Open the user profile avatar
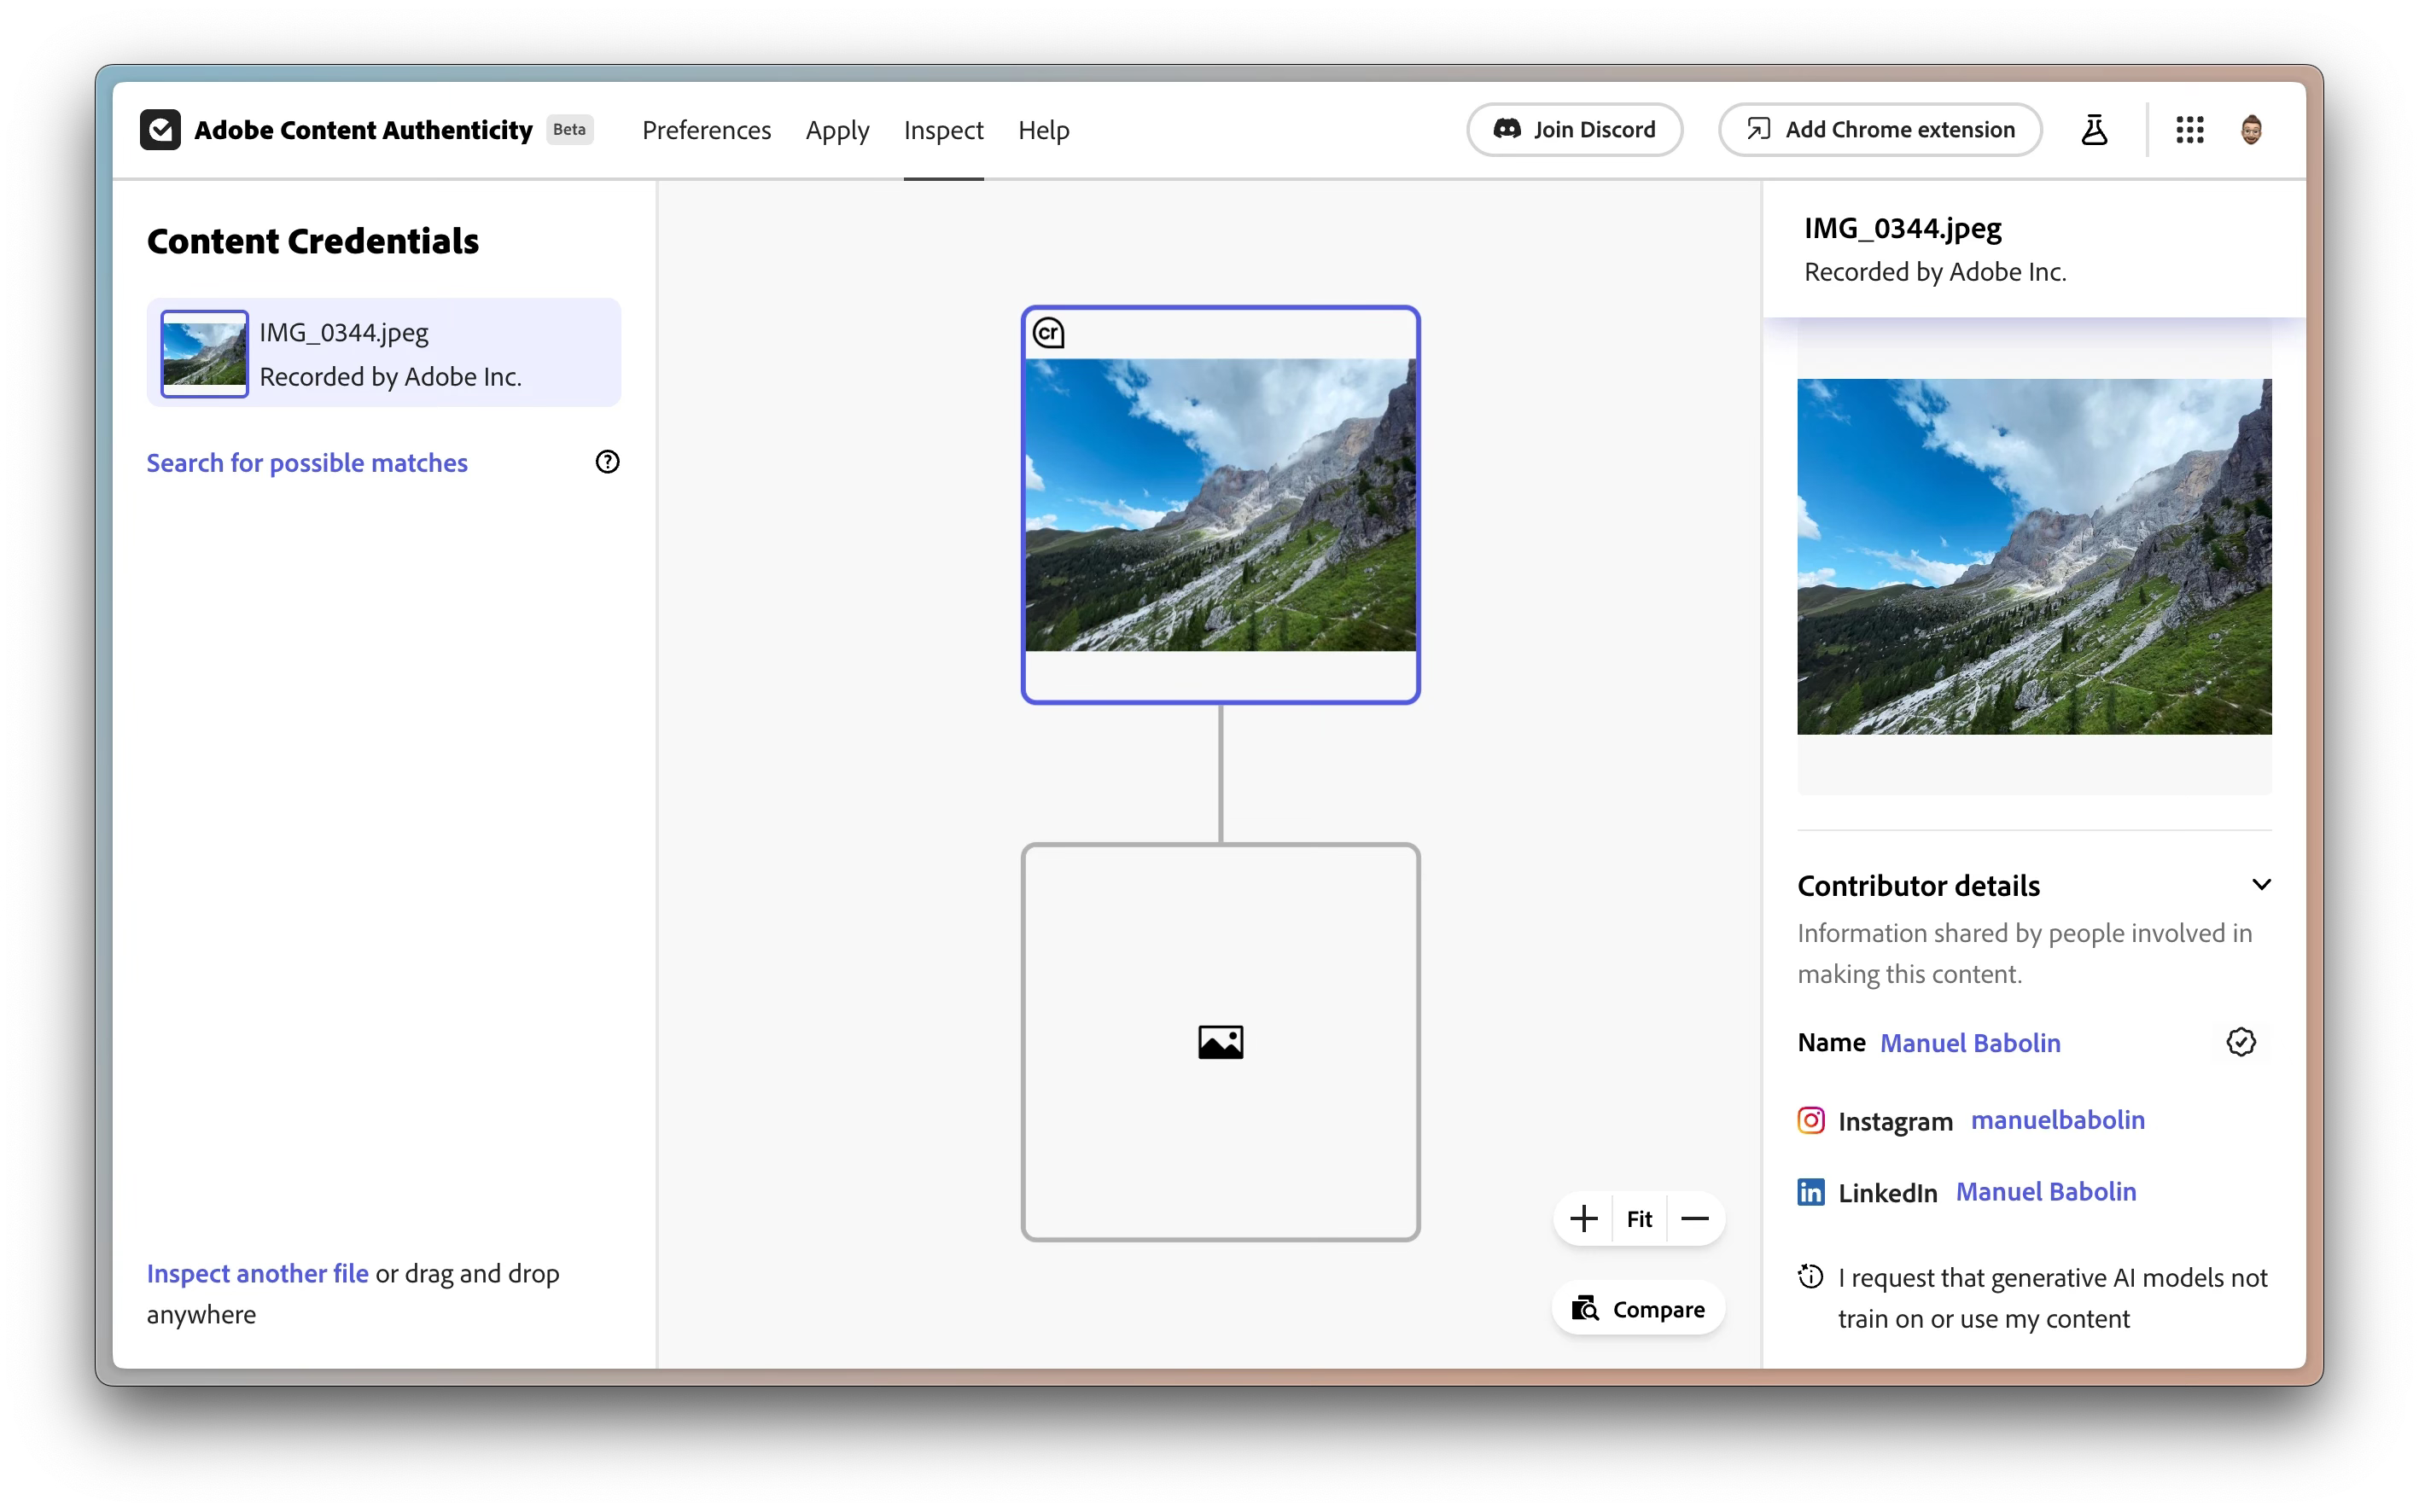This screenshot has width=2419, height=1512. pos(2251,130)
